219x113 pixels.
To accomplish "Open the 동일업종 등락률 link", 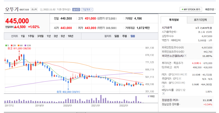I will point(171,104).
